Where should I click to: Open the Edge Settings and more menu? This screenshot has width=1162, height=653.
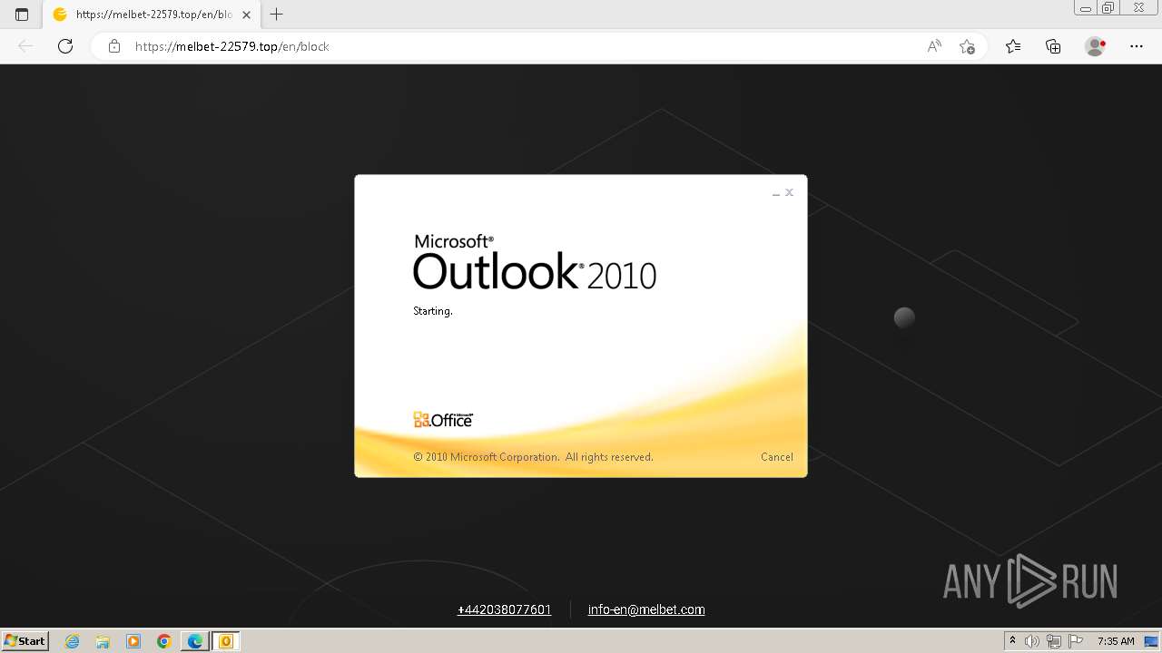pos(1137,46)
